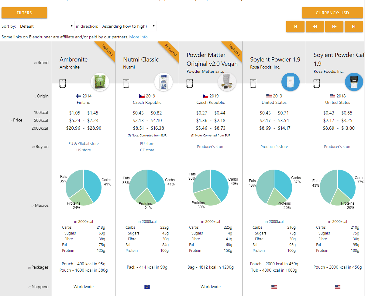Change currency via CURRENCY: USD button
This screenshot has width=365, height=296.
click(x=332, y=13)
